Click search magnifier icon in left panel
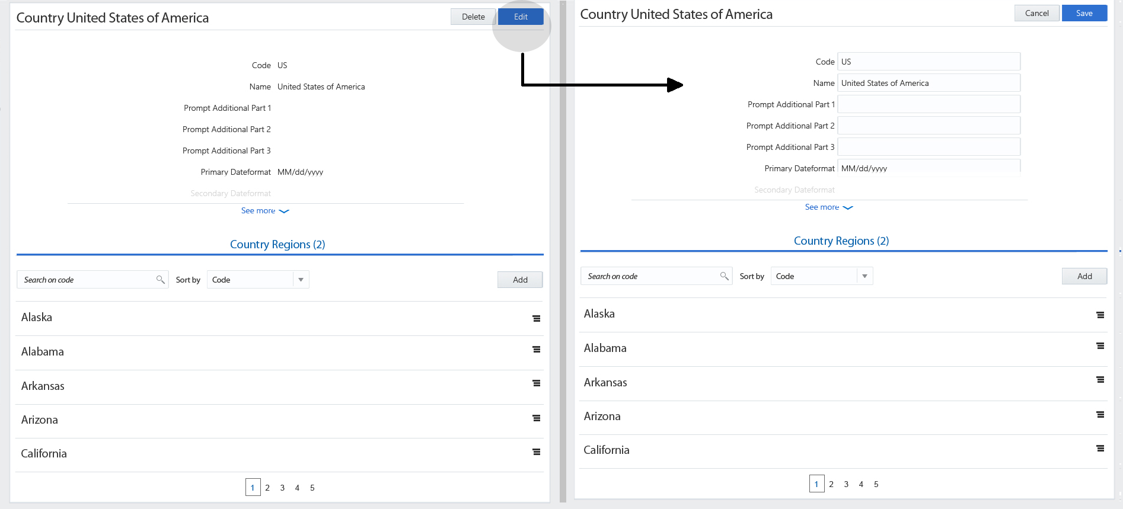The height and width of the screenshot is (509, 1123). point(160,280)
